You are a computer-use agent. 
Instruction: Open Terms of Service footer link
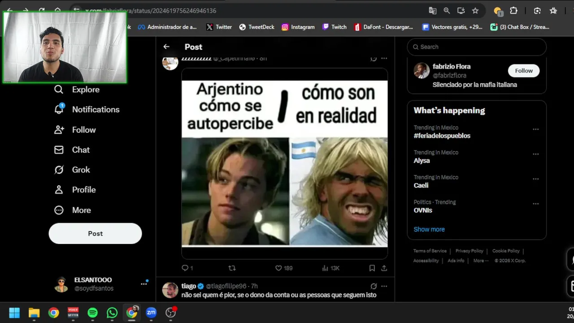coord(430,251)
